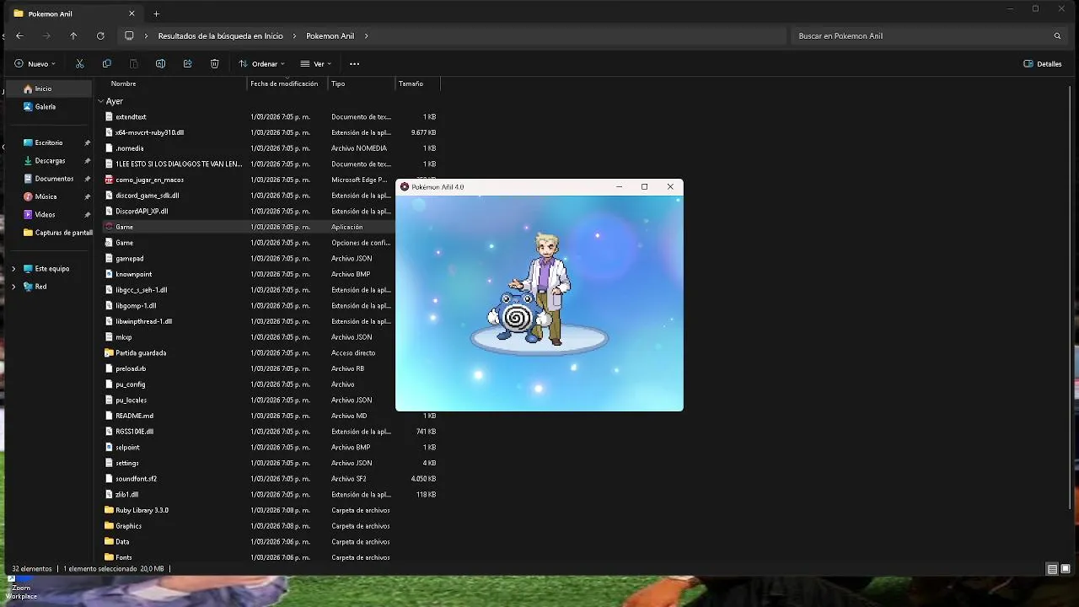Image resolution: width=1079 pixels, height=607 pixels.
Task: Share the selected file via toolbar icon
Action: click(x=187, y=64)
